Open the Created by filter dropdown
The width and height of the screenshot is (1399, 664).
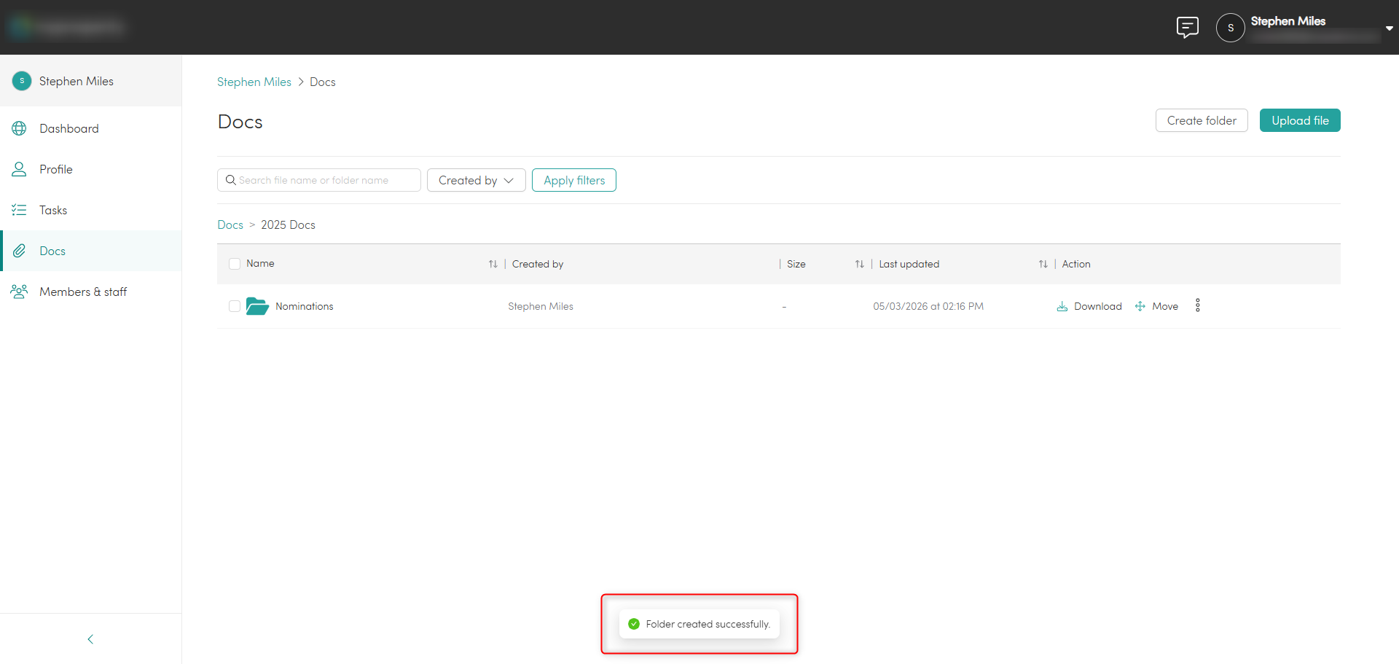click(477, 180)
